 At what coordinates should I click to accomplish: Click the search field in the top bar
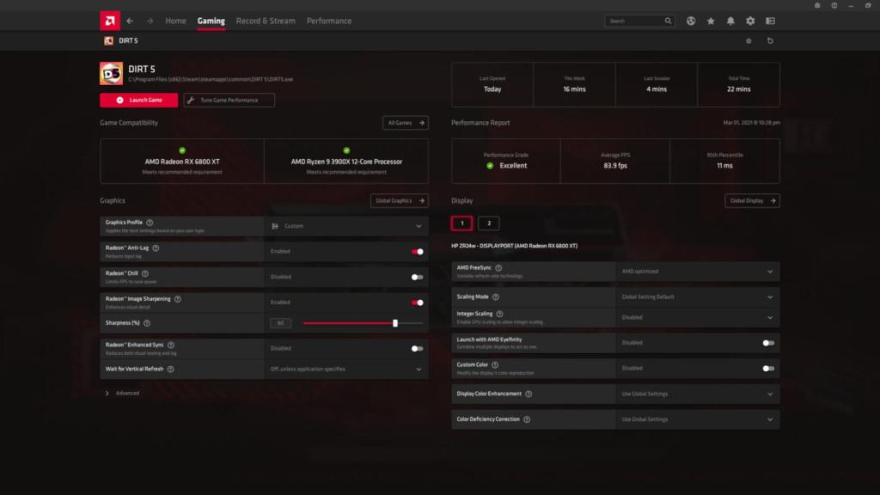coord(636,20)
